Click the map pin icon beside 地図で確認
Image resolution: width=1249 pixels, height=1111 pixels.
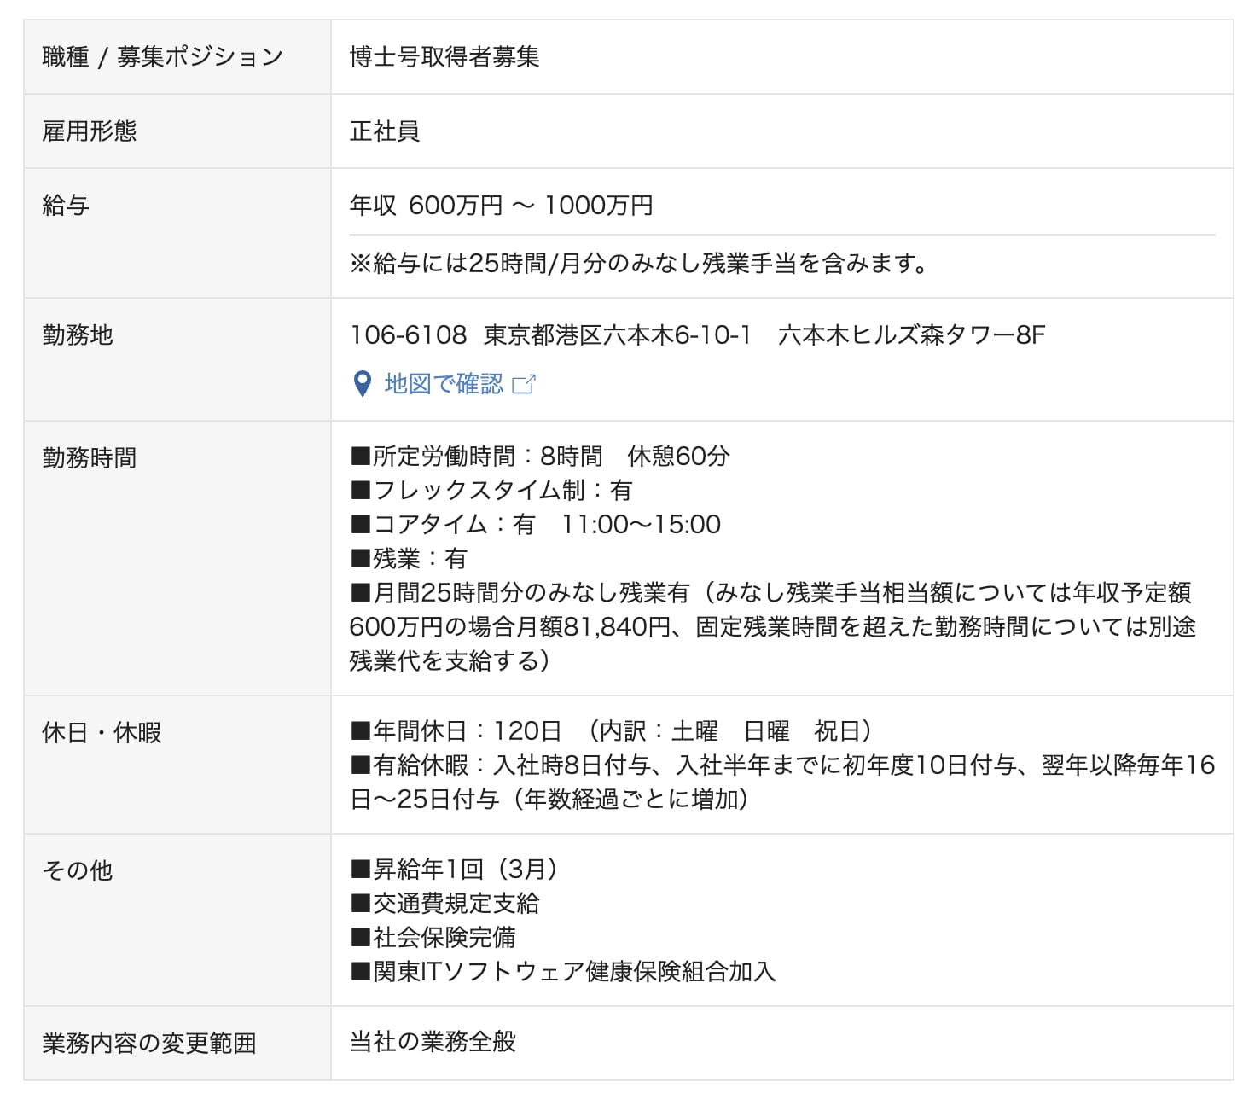pyautogui.click(x=362, y=384)
